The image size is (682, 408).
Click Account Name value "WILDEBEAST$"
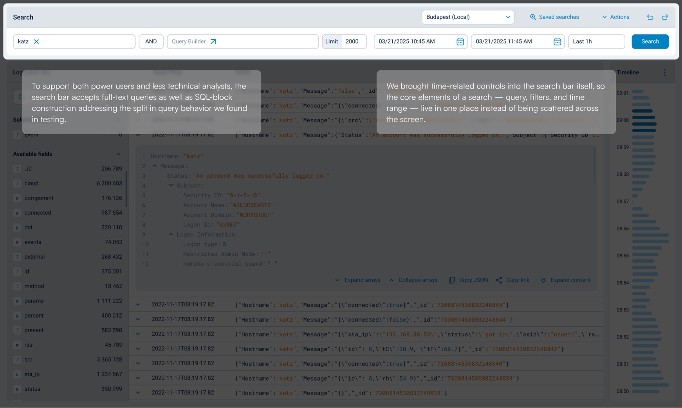(x=252, y=205)
